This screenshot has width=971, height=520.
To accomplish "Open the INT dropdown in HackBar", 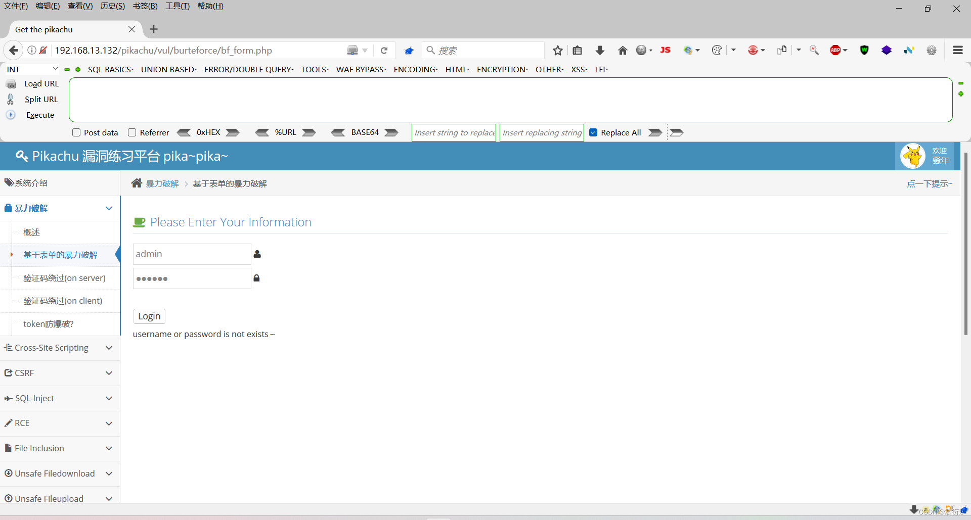I will (x=31, y=69).
